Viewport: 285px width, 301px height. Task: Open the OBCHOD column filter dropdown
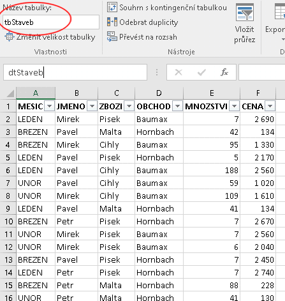coord(178,106)
